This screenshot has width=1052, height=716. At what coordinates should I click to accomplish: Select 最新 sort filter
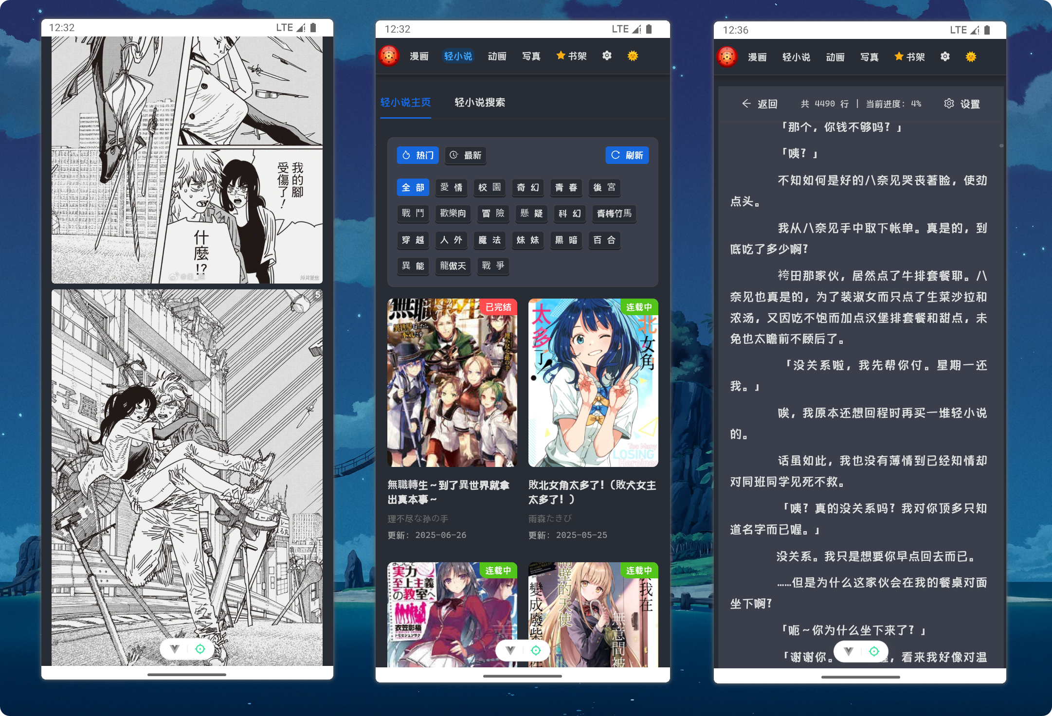(x=466, y=155)
